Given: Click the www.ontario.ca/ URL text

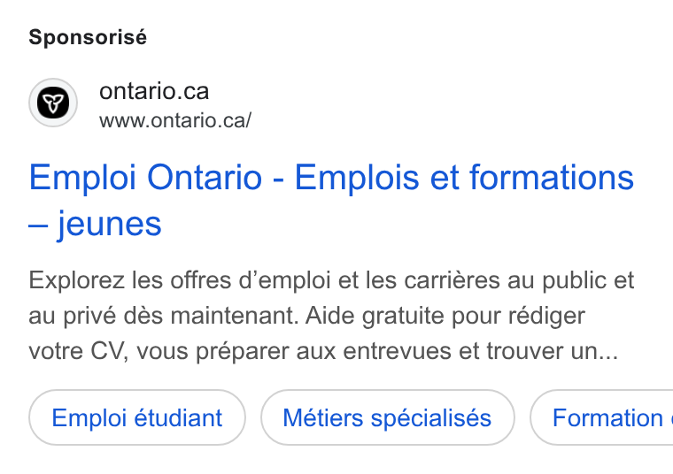Looking at the screenshot, I should pos(175,120).
